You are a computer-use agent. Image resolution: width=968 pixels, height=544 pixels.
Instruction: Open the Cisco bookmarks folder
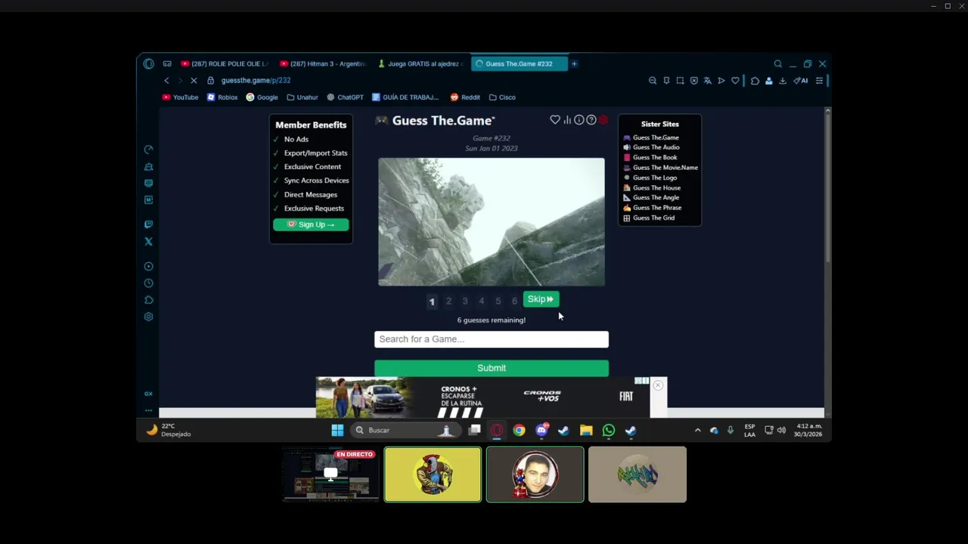click(x=502, y=97)
